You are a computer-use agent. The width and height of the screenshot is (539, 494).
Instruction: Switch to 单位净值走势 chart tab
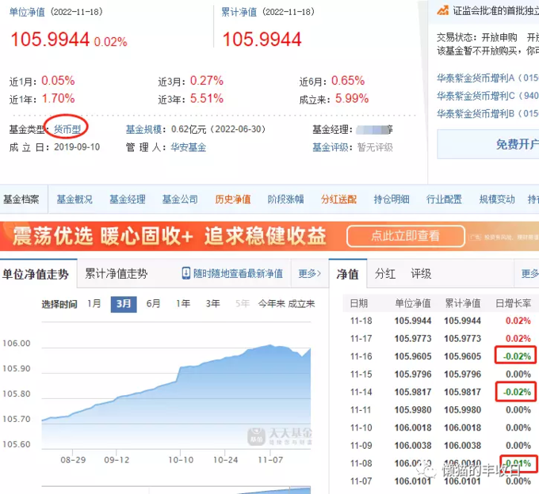click(x=36, y=274)
